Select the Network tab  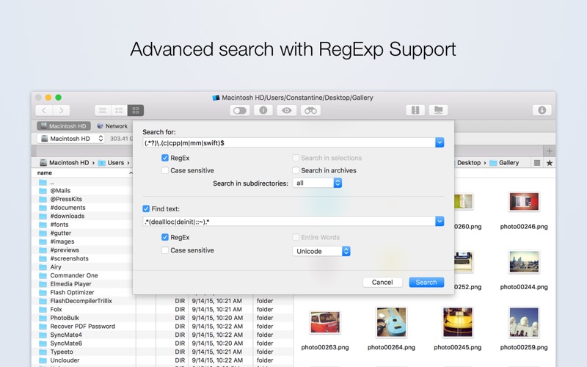tap(112, 126)
